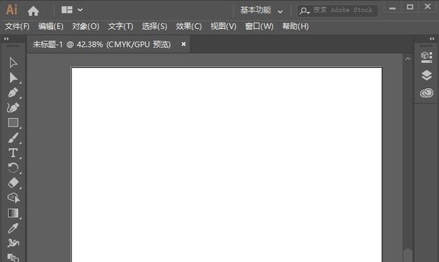The width and height of the screenshot is (439, 262).
Task: Select the Eyedropper tool
Action: (13, 228)
